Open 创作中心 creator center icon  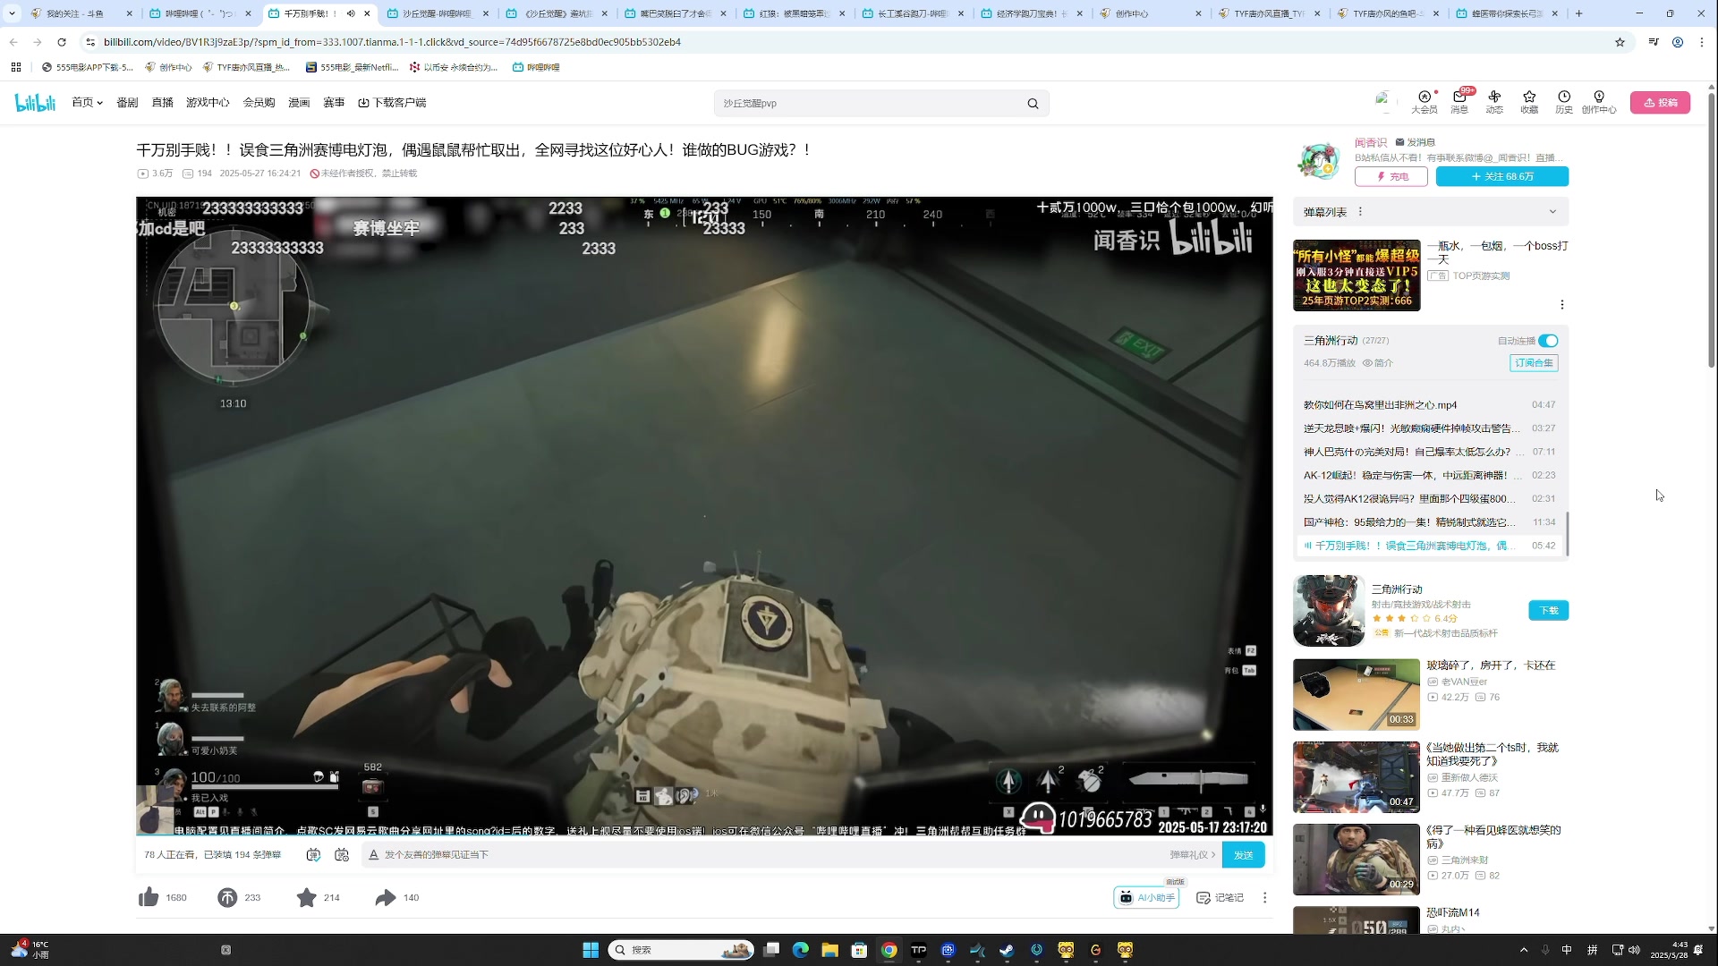pyautogui.click(x=1599, y=102)
